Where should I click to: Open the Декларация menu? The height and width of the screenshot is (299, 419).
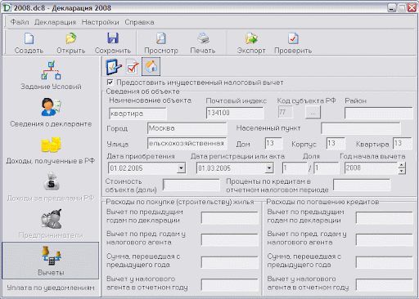(55, 22)
